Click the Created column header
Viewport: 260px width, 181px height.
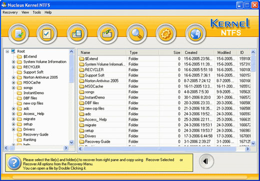[198, 52]
